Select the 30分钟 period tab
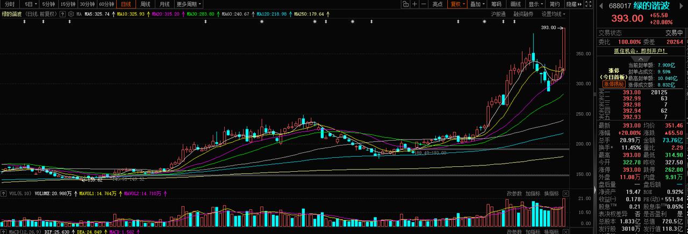The height and width of the screenshot is (234, 688). tap(88, 4)
